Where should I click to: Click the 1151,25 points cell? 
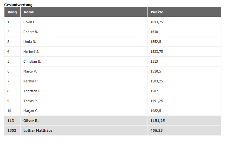(184, 121)
